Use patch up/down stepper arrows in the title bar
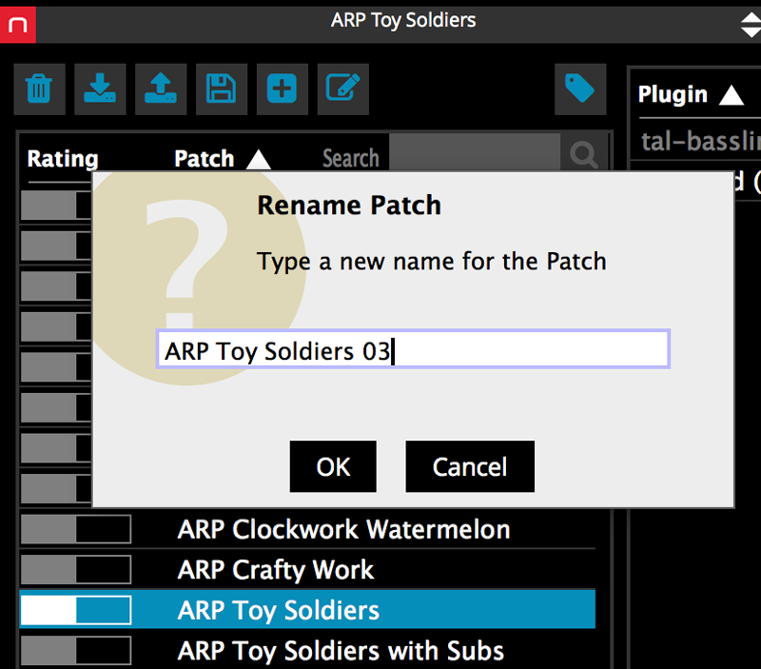This screenshot has width=761, height=669. pos(751,25)
